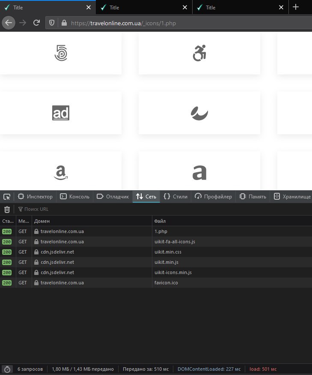Open the tracking protection shield icon
This screenshot has width=312, height=375.
[x=52, y=23]
